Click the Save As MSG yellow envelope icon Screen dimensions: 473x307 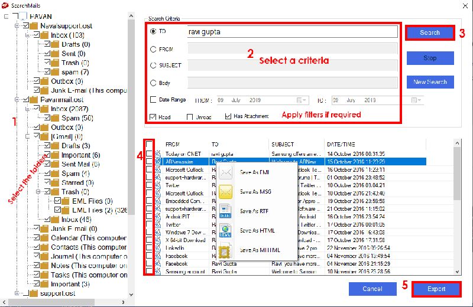coord(226,192)
